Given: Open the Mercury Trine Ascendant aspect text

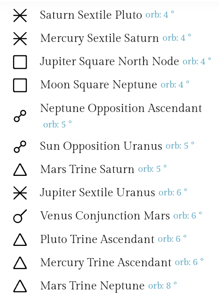Looking at the screenshot, I should point(106,263).
